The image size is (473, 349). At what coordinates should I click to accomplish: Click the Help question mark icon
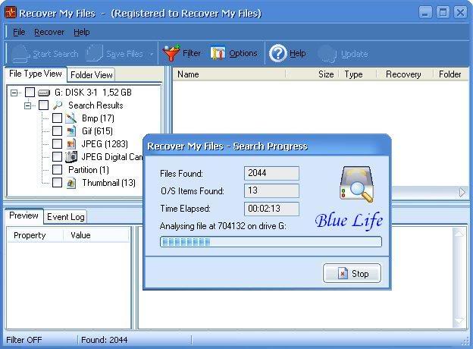point(277,53)
